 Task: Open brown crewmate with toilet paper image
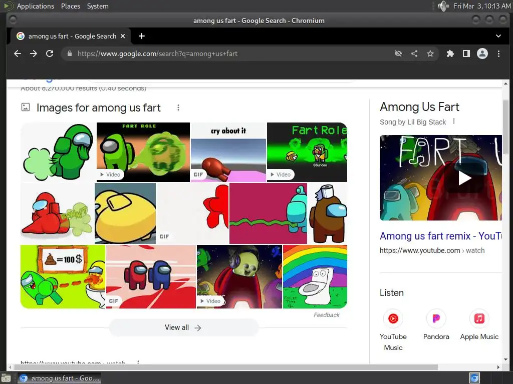pyautogui.click(x=328, y=213)
